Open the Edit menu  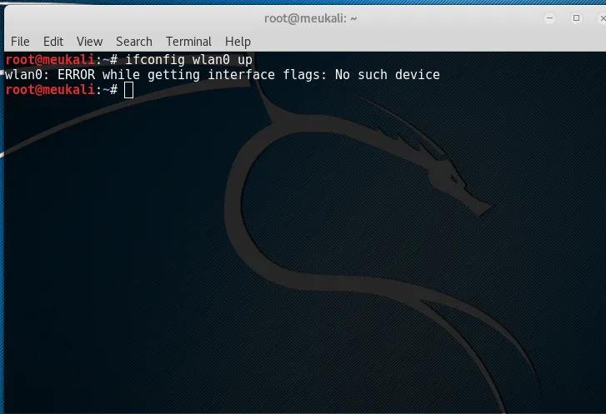coord(53,41)
